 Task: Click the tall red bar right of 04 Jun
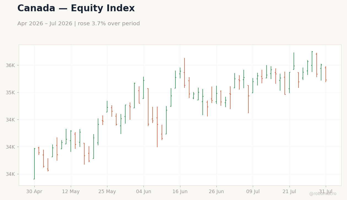pos(148,107)
